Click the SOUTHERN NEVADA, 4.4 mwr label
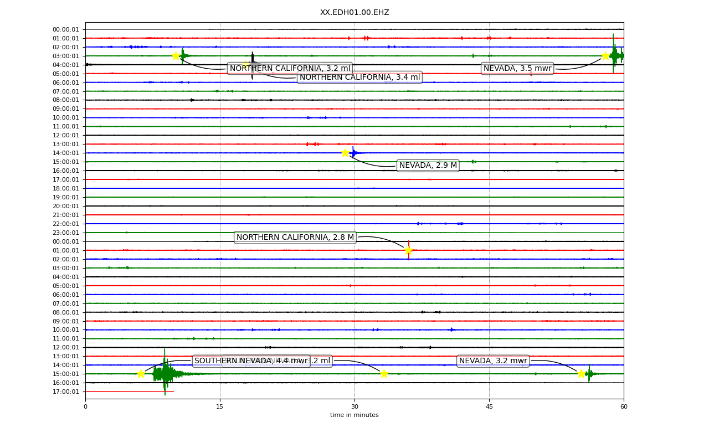Image resolution: width=709 pixels, height=443 pixels. point(251,361)
